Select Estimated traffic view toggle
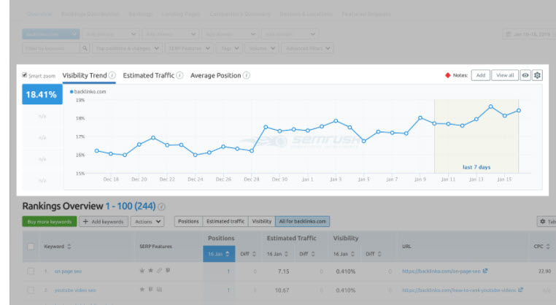This screenshot has height=305, width=556. point(225,221)
